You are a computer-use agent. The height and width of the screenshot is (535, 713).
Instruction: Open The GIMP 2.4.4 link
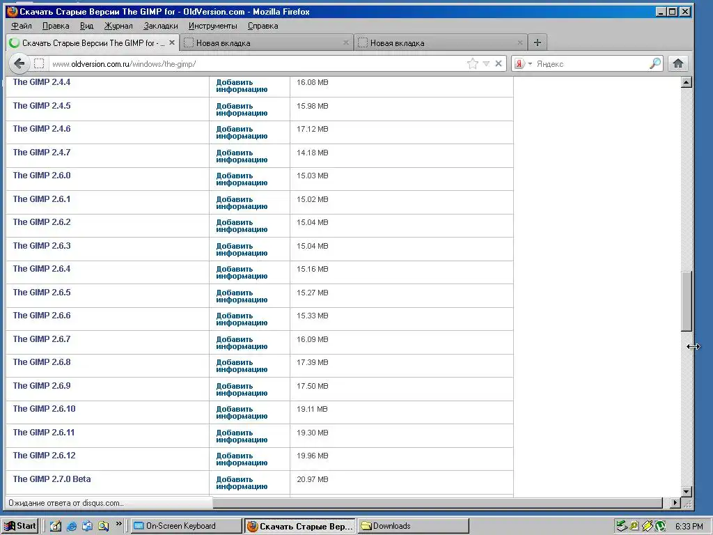click(41, 82)
